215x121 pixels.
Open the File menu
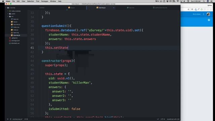pyautogui.click(x=13, y=1)
